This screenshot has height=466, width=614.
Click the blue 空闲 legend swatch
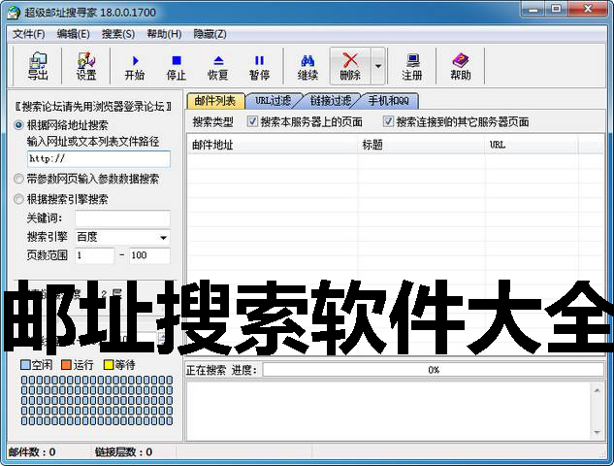[24, 365]
